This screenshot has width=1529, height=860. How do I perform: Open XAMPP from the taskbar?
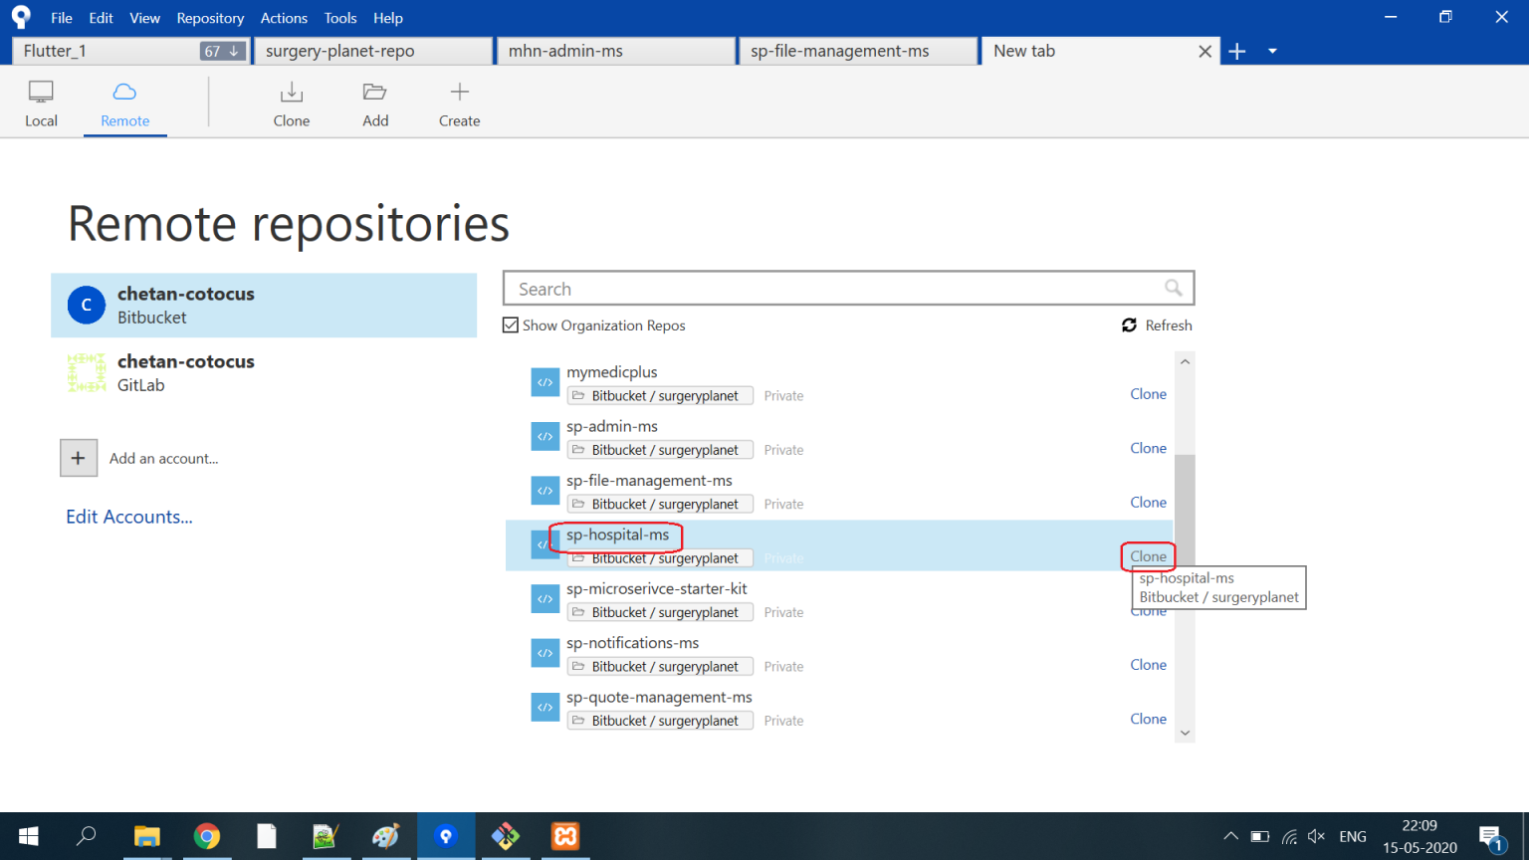565,836
